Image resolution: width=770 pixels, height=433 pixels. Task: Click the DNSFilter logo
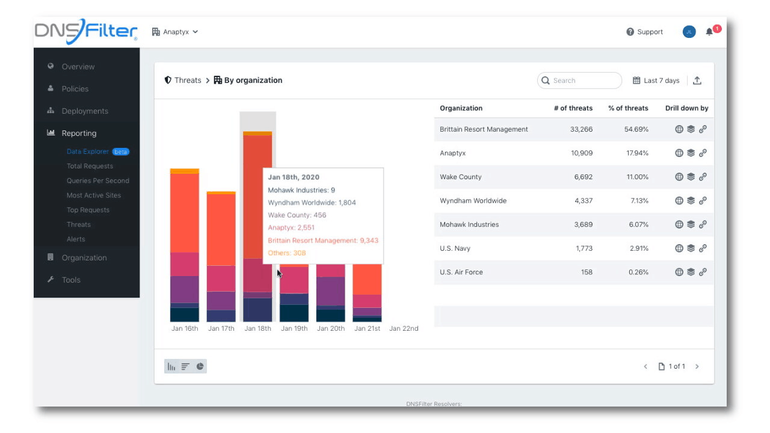coord(86,31)
